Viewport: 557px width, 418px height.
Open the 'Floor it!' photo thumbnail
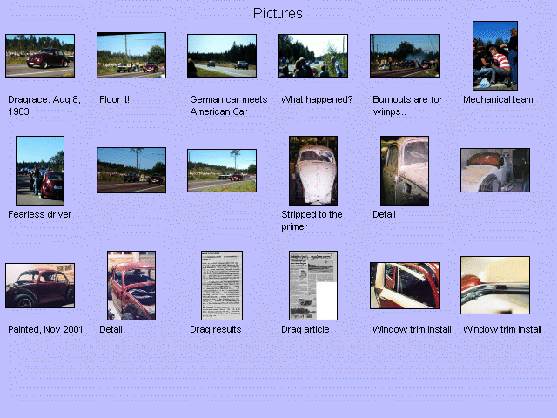(x=131, y=56)
